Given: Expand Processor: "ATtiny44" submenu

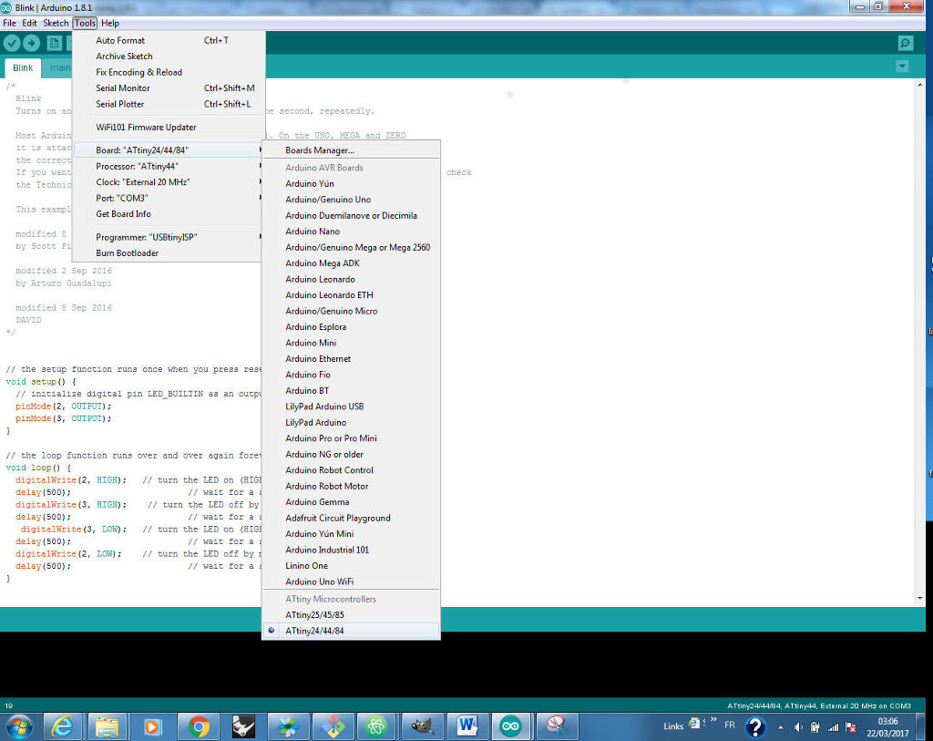Looking at the screenshot, I should (x=168, y=166).
